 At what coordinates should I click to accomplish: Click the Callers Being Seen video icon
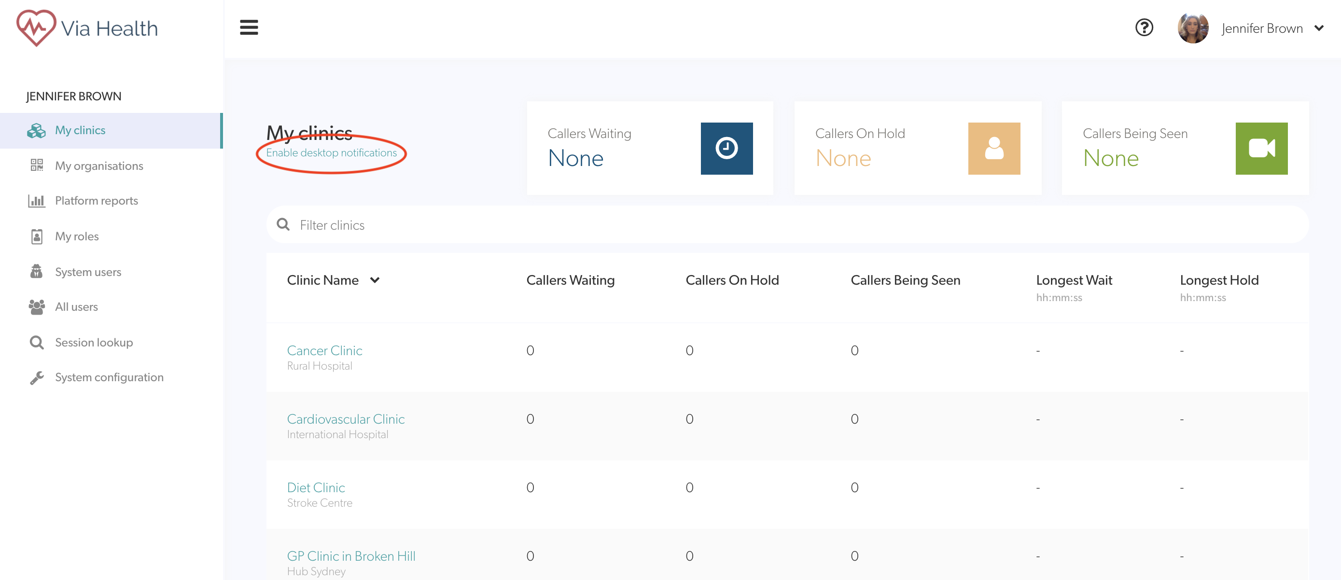coord(1261,148)
